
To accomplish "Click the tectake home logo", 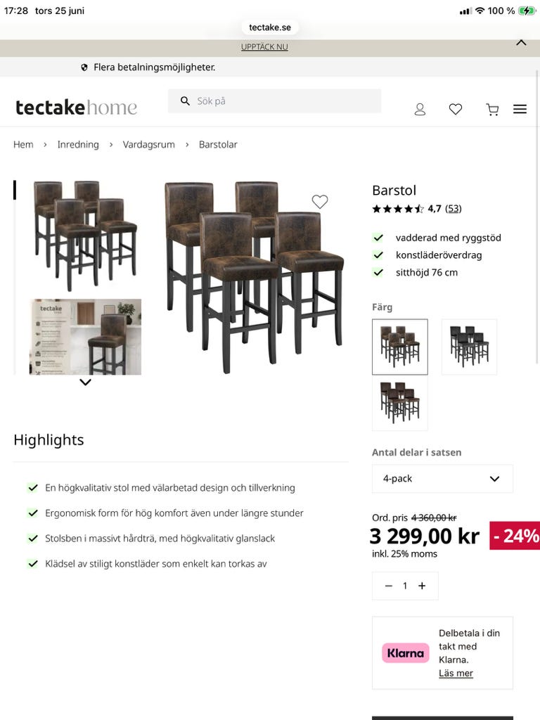I will click(x=76, y=108).
